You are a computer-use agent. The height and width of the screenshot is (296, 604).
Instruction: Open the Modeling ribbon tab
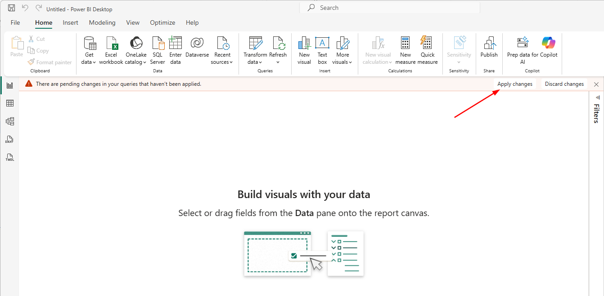(x=102, y=22)
